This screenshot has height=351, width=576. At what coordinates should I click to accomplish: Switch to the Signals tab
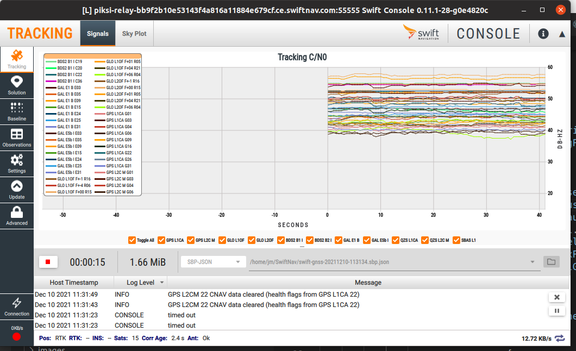coord(98,33)
